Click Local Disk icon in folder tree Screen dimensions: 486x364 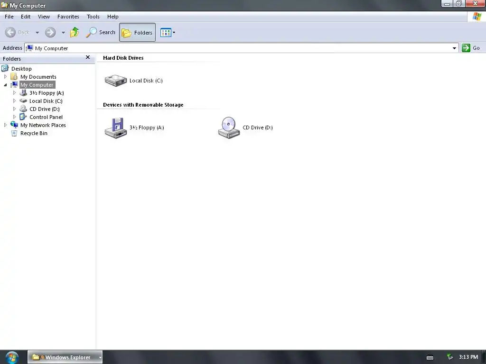coord(23,100)
